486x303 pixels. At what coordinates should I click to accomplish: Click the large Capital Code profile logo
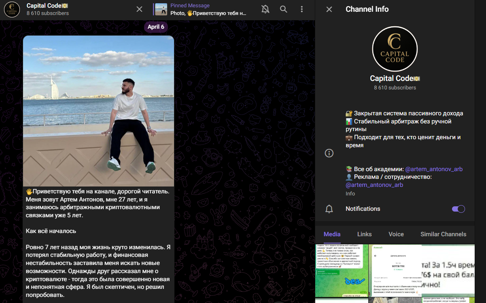[x=395, y=49]
